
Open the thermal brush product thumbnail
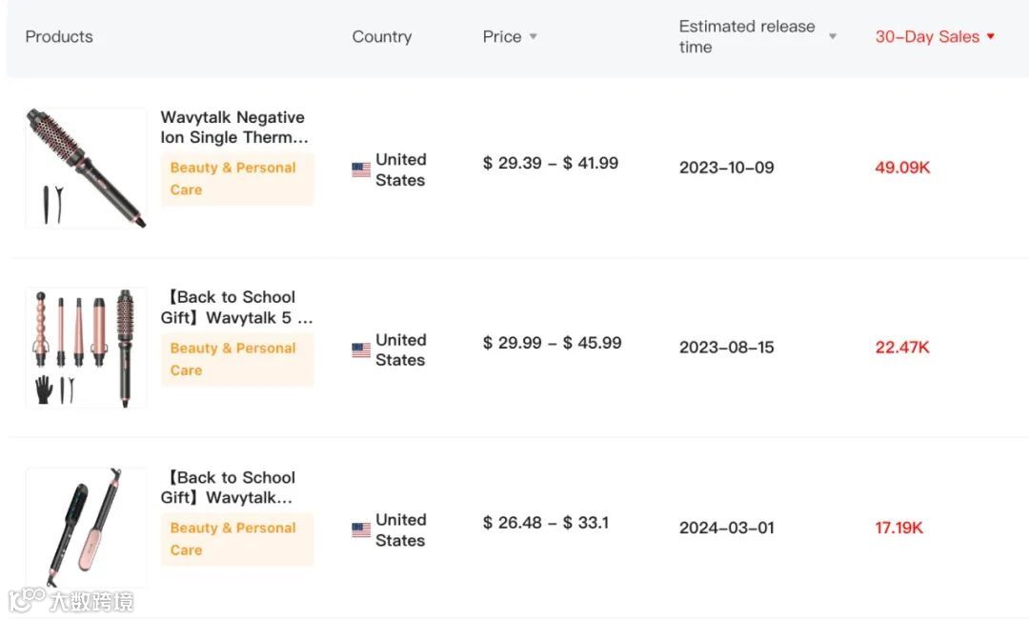coord(87,168)
